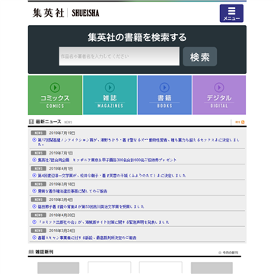
Task: Open the 2019年4月1日 news article link
Action: 112,176
